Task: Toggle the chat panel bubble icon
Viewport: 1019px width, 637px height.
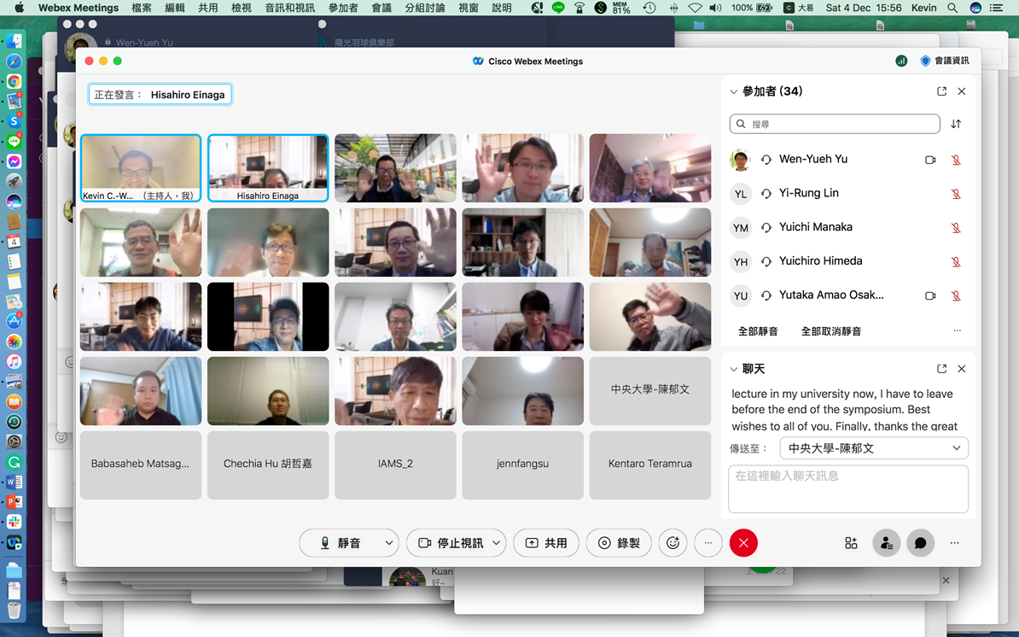Action: click(x=920, y=543)
